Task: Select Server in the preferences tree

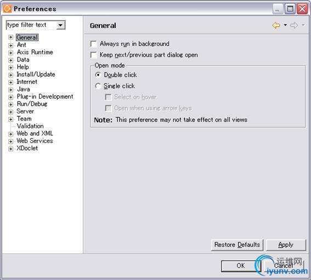Action: point(25,111)
